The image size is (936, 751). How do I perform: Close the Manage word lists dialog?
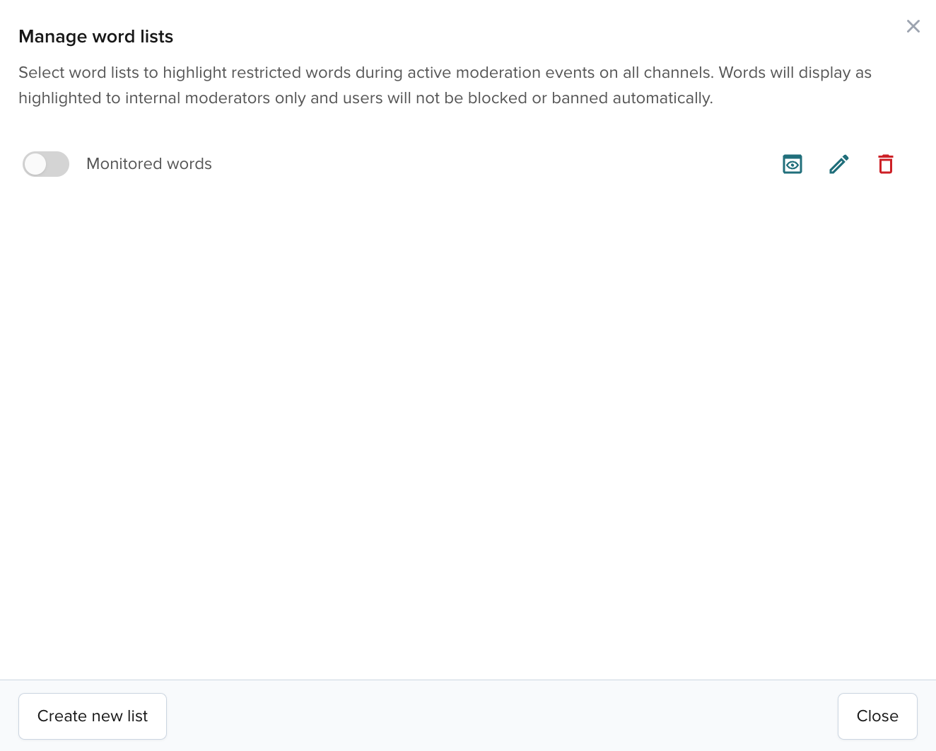877,716
